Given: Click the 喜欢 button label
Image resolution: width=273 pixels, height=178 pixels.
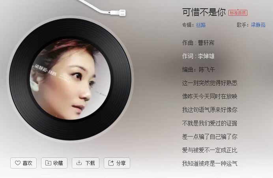Looking at the screenshot, I should (27, 163).
